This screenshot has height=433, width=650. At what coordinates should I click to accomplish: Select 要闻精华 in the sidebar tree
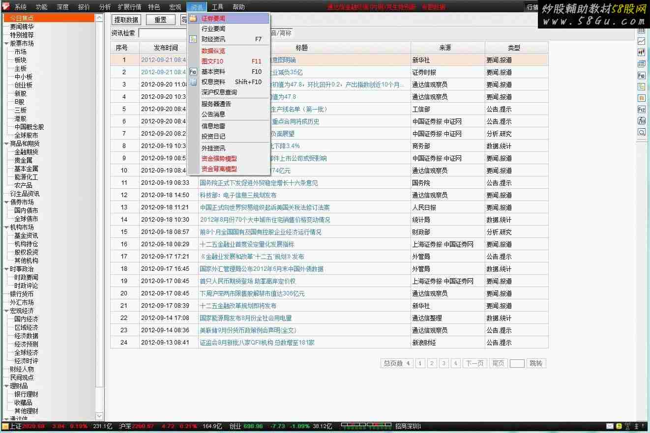(x=22, y=27)
